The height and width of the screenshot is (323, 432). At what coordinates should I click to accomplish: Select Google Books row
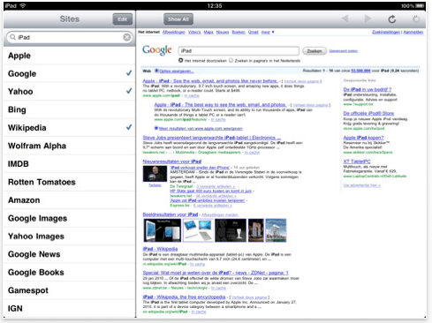(70, 273)
